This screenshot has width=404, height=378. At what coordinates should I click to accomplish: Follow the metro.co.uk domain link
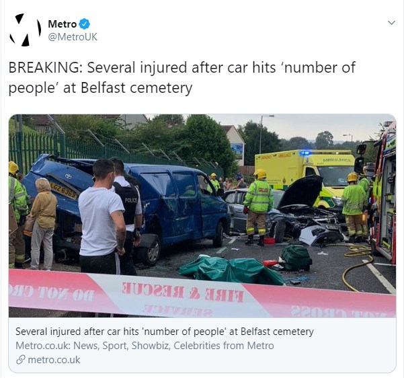coord(54,360)
